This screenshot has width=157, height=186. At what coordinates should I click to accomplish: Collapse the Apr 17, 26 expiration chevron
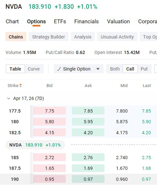click(x=8, y=98)
